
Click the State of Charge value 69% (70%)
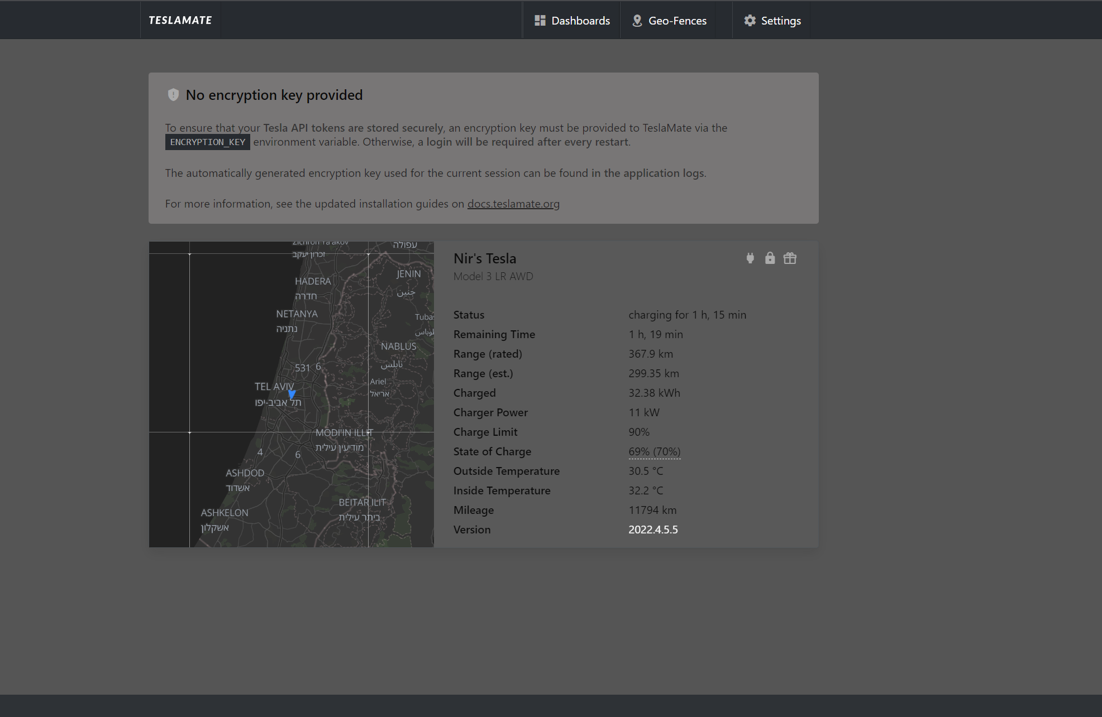point(655,451)
